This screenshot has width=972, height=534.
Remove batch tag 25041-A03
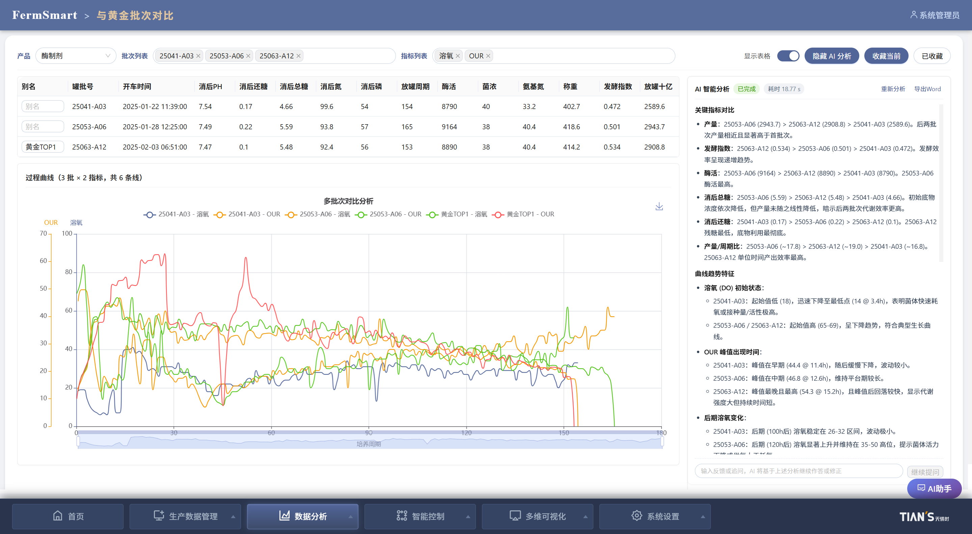198,56
